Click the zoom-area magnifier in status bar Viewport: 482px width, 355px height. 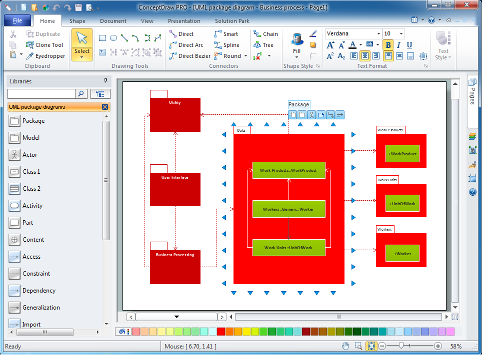click(358, 346)
